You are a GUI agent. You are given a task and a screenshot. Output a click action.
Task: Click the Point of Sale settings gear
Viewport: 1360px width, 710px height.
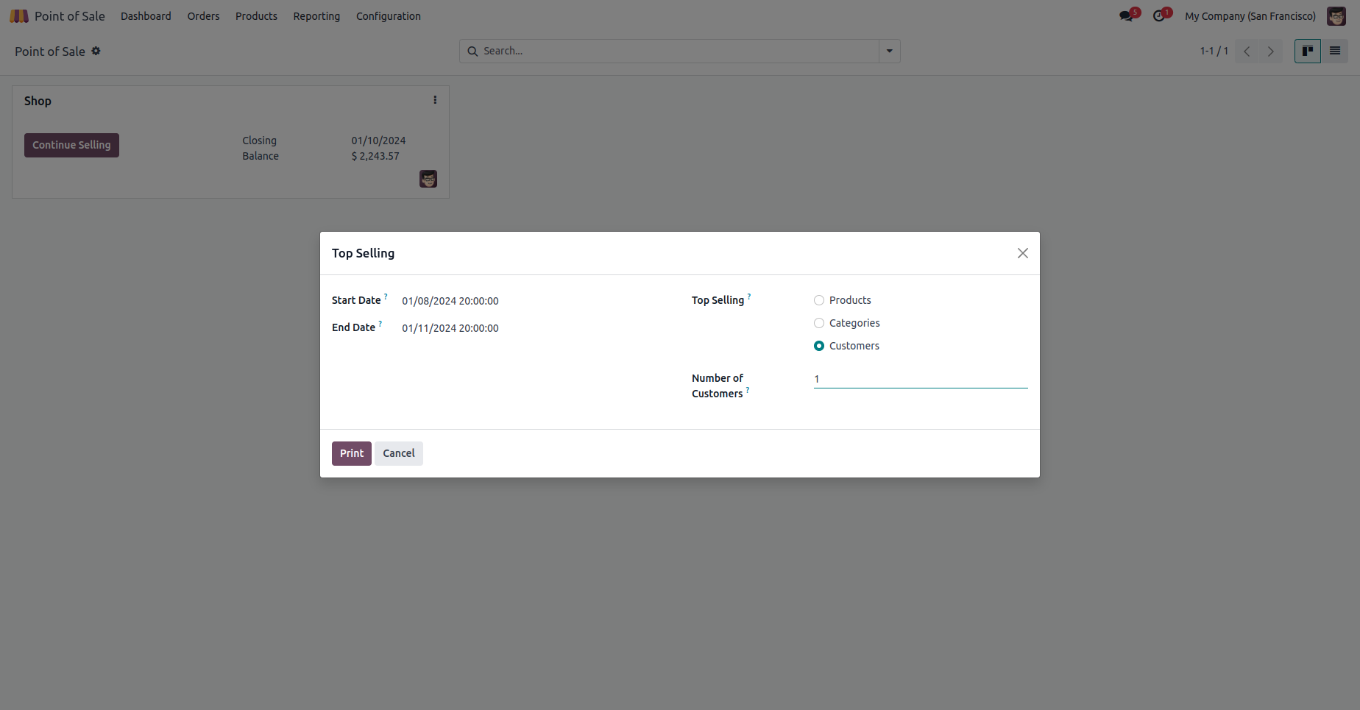tap(96, 52)
